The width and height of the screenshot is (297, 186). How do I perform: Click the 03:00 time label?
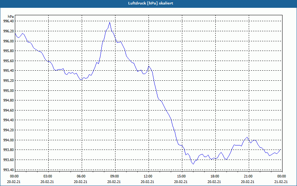(48, 176)
